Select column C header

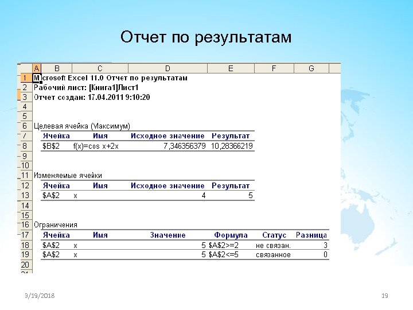click(x=100, y=68)
